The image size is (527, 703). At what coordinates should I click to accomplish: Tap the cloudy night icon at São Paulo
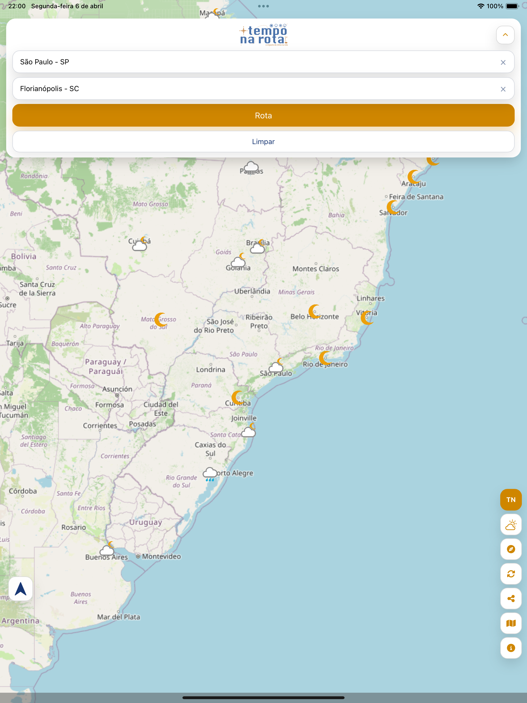[276, 365]
